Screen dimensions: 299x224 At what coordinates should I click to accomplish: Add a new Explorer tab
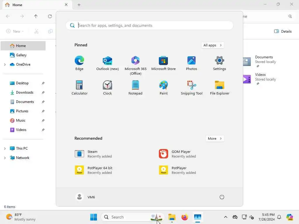79,5
